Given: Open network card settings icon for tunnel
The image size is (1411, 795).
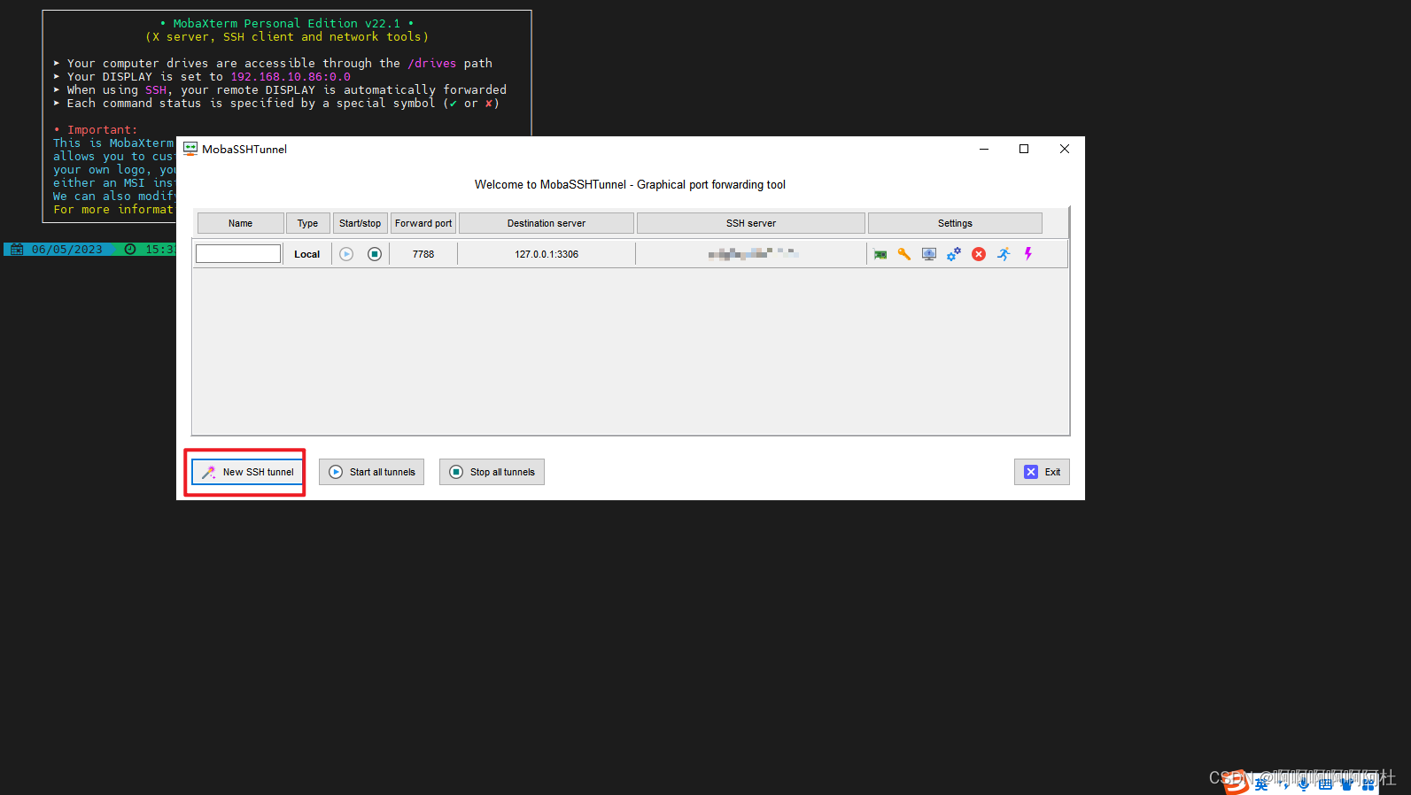Looking at the screenshot, I should (880, 254).
